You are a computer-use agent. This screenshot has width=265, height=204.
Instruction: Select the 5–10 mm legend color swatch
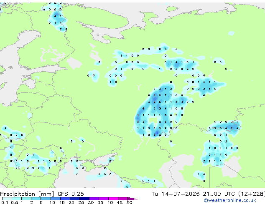point(46,199)
